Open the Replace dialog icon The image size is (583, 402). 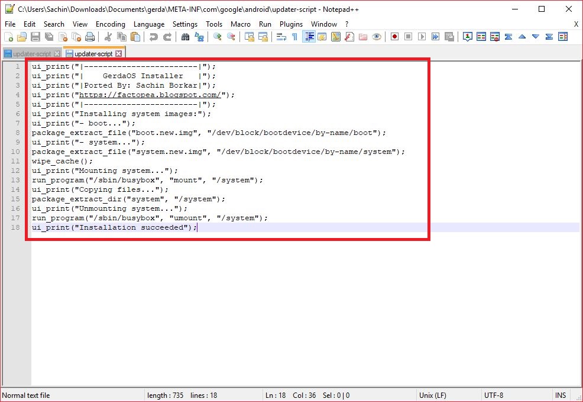pos(199,37)
